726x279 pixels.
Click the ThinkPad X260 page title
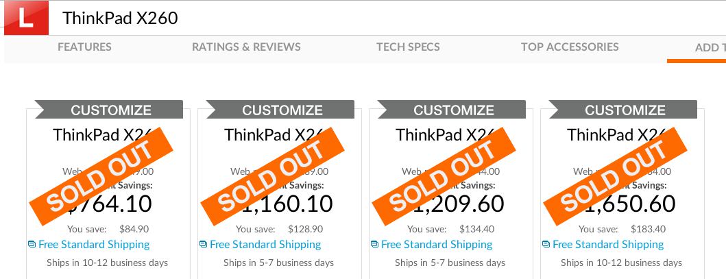(120, 19)
